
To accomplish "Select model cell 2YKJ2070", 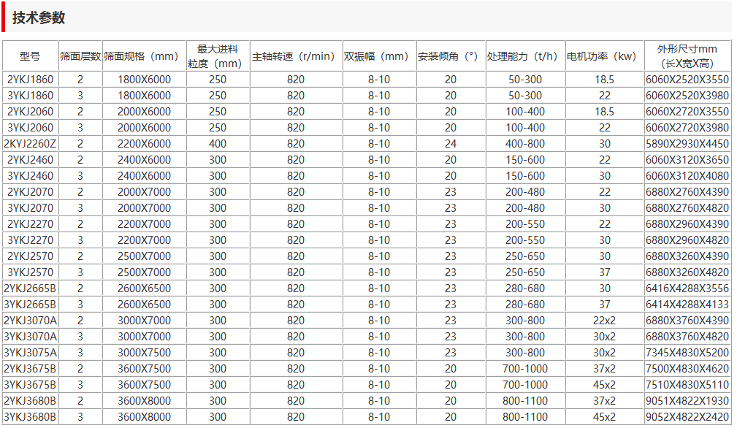I will point(30,191).
